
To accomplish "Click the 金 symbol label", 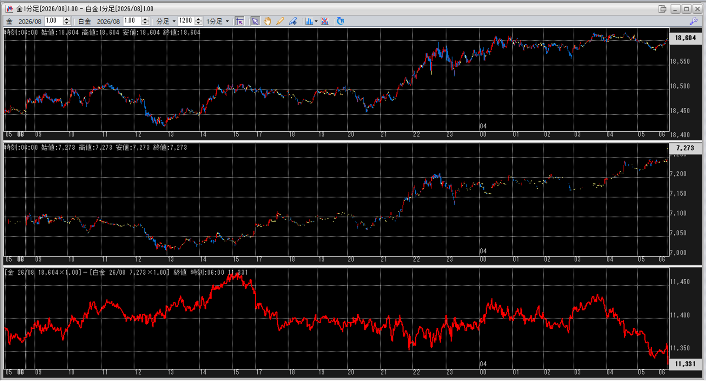I will 9,21.
